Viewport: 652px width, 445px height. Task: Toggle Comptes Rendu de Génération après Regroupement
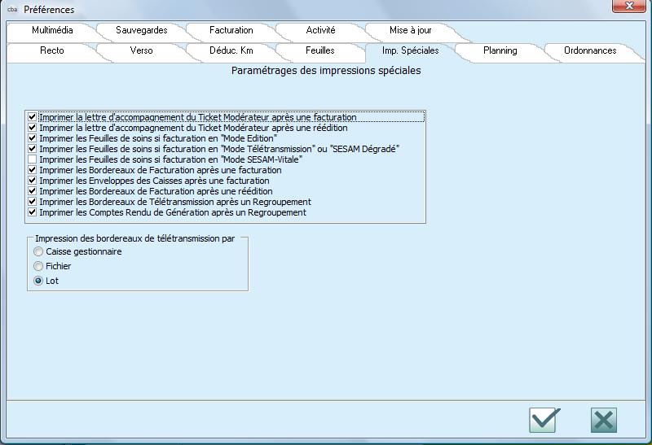(32, 212)
